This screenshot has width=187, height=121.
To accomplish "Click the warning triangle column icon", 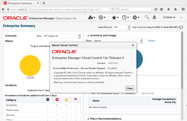I will (x=67, y=100).
